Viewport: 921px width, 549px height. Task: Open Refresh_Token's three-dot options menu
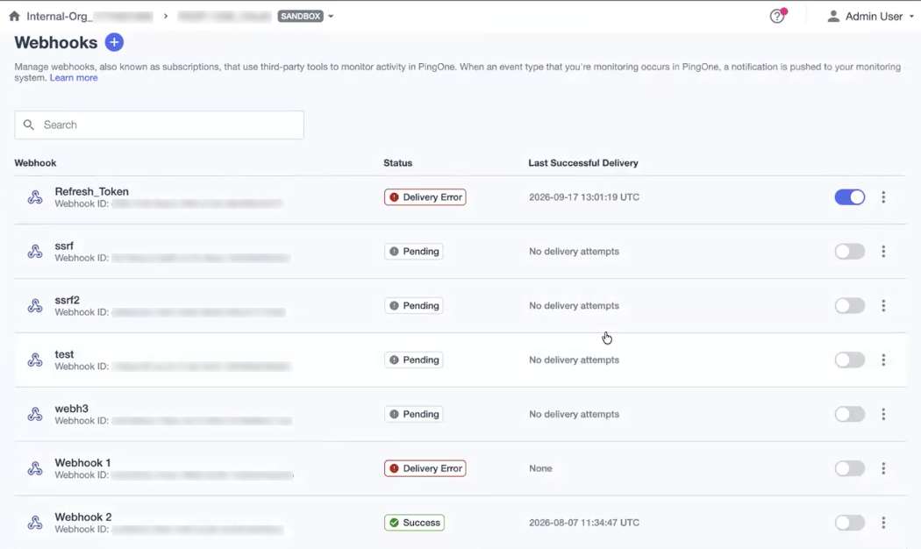click(x=882, y=197)
